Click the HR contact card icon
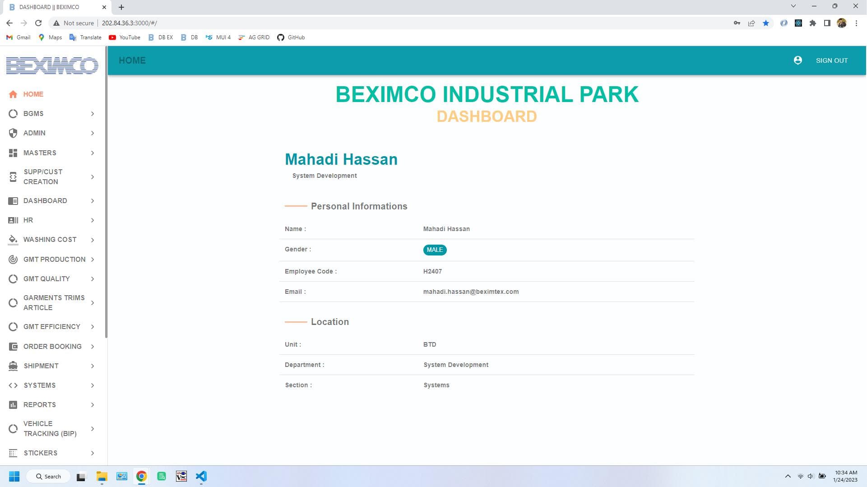Image resolution: width=867 pixels, height=487 pixels. [x=13, y=220]
